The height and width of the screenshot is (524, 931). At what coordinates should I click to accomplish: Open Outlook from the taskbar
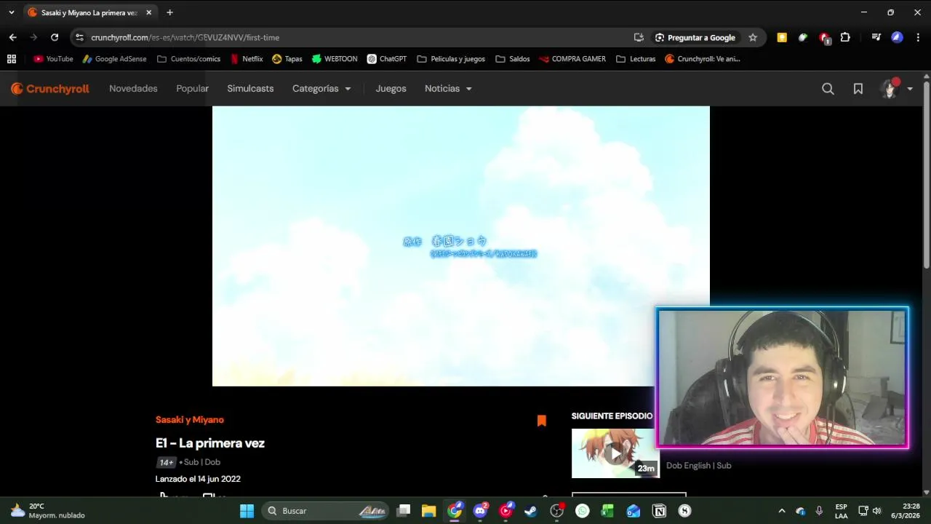point(634,511)
